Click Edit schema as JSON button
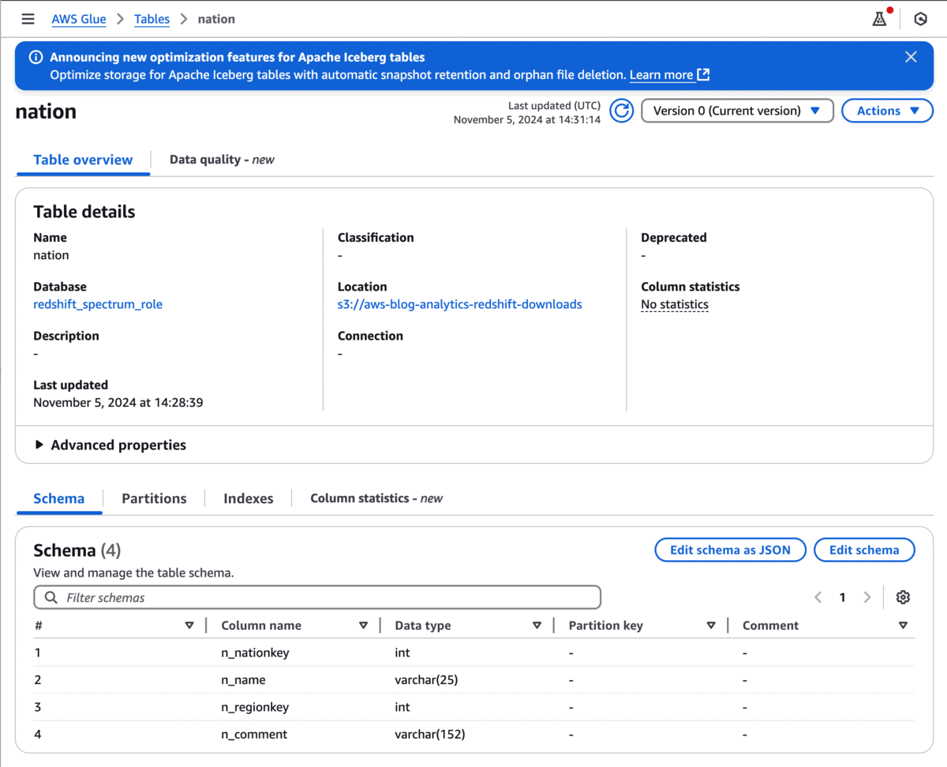The image size is (947, 767). pos(730,551)
